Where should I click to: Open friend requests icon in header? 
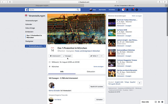coord(119,10)
